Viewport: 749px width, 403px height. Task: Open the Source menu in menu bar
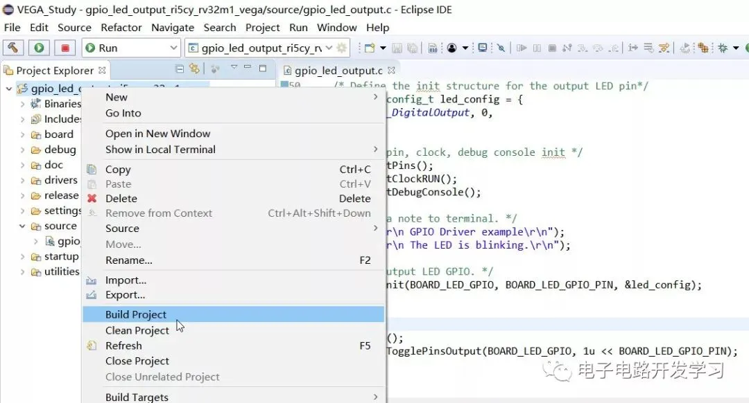pyautogui.click(x=74, y=28)
